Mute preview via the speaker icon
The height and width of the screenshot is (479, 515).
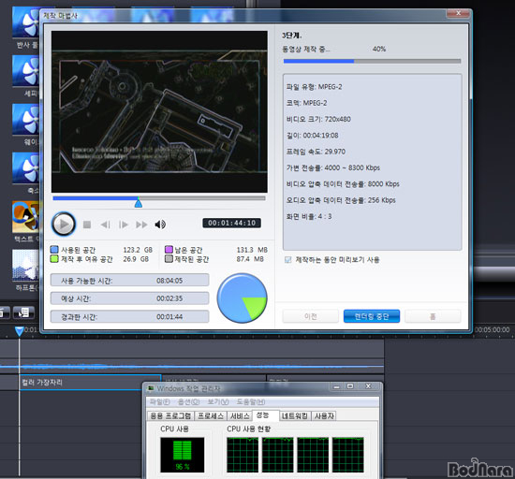click(x=160, y=225)
